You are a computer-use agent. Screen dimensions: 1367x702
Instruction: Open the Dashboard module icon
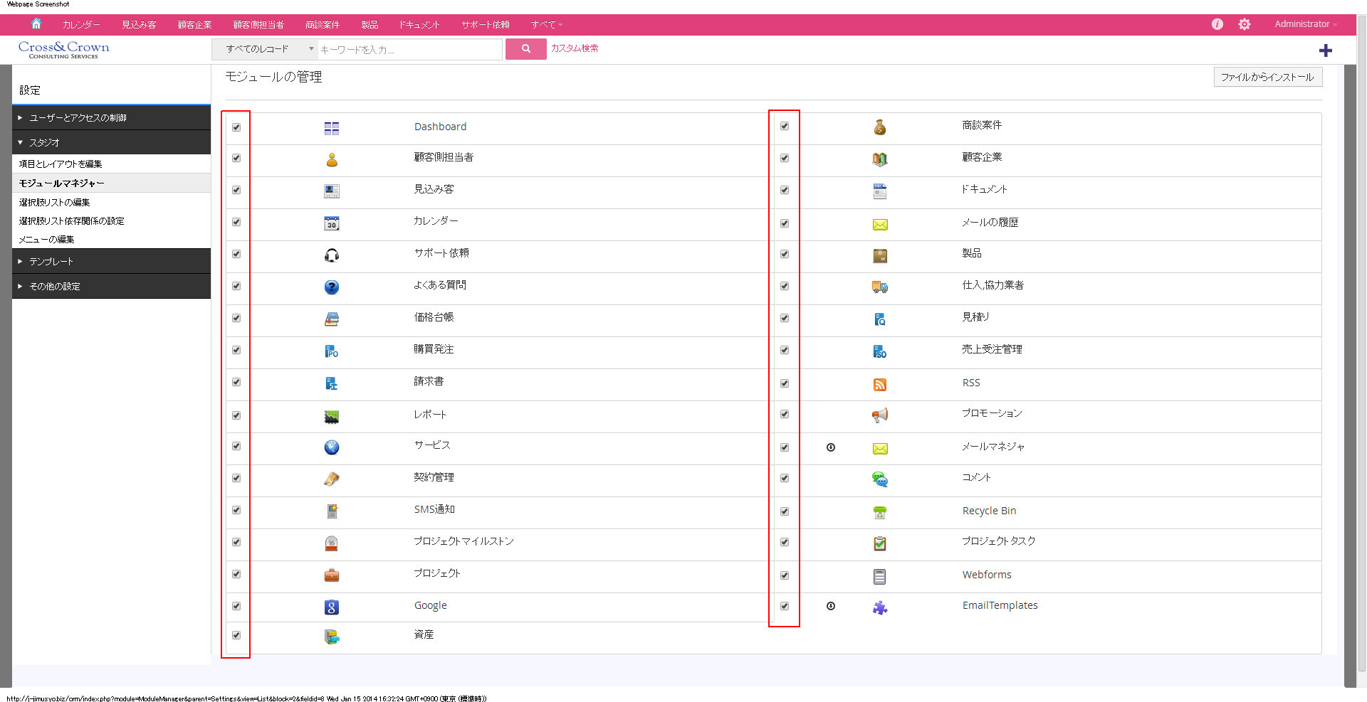332,128
